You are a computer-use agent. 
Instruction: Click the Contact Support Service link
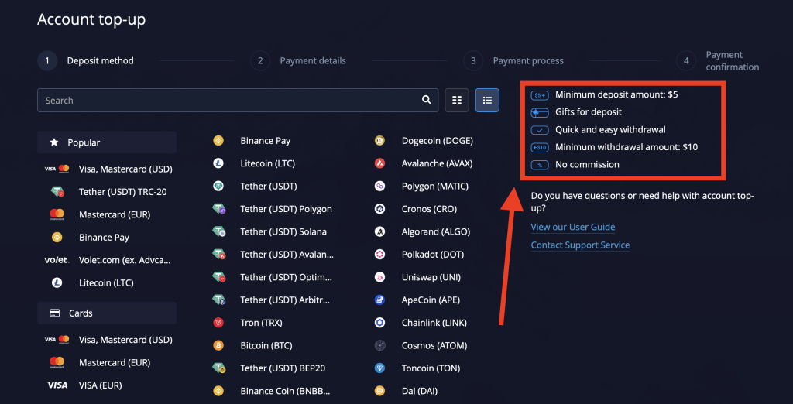(580, 245)
